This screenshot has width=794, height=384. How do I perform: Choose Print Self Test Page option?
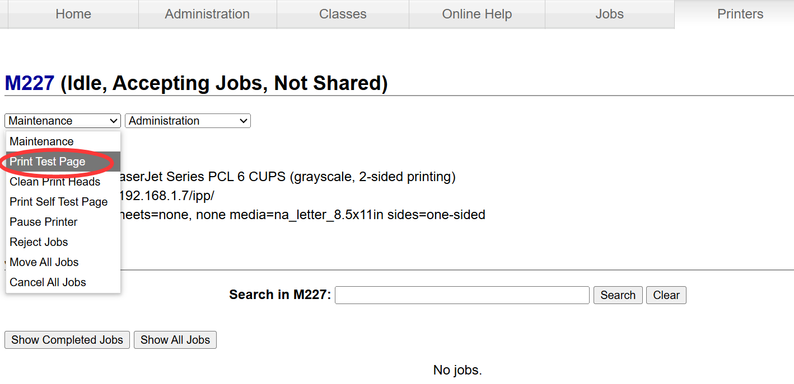coord(63,202)
